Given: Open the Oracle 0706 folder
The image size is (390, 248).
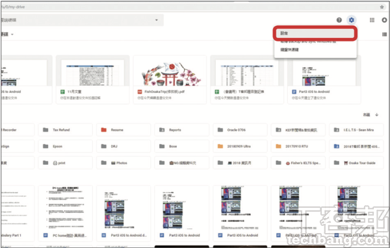Looking at the screenshot, I should (240, 130).
